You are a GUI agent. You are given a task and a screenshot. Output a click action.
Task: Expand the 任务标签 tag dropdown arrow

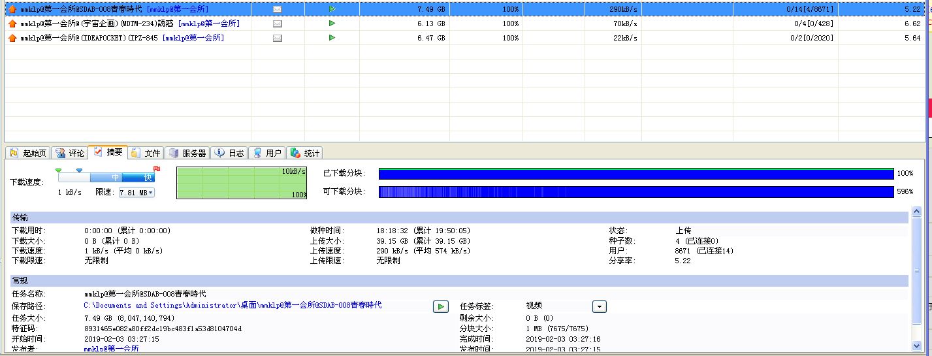pos(600,306)
